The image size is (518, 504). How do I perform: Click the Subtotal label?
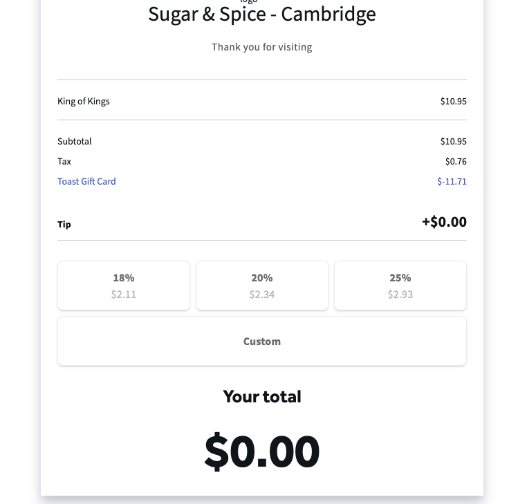tap(75, 141)
